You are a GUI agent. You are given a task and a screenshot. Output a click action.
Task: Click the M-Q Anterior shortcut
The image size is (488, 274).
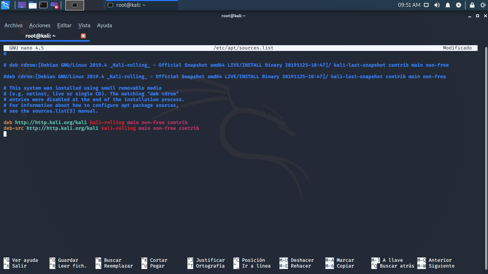tap(434, 260)
